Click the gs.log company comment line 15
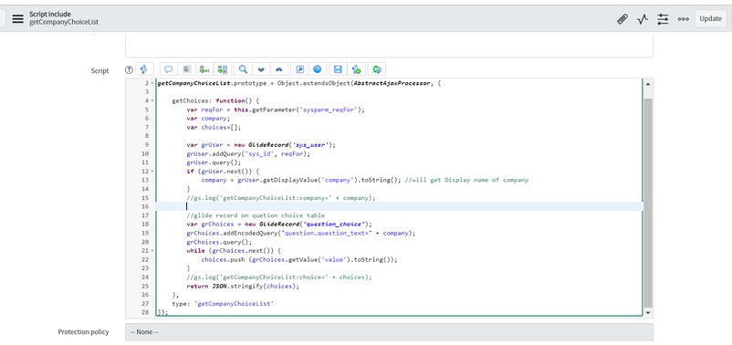 point(280,197)
